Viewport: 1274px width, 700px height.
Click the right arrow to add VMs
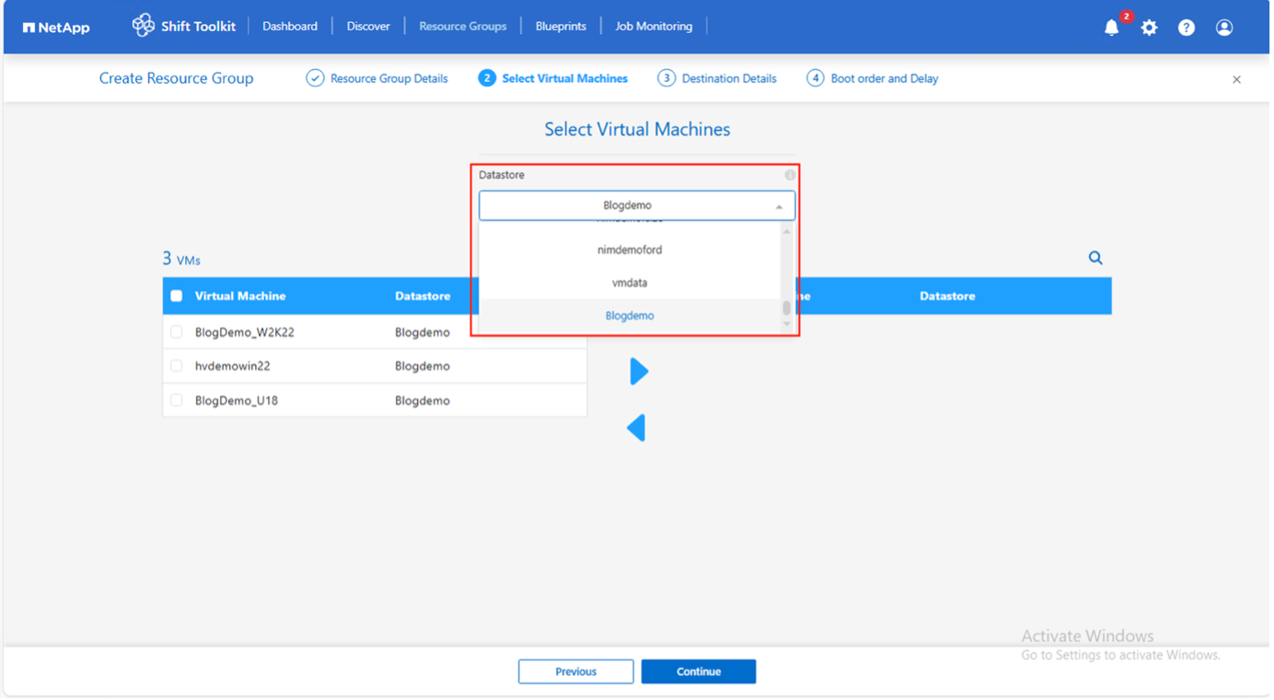click(x=639, y=371)
